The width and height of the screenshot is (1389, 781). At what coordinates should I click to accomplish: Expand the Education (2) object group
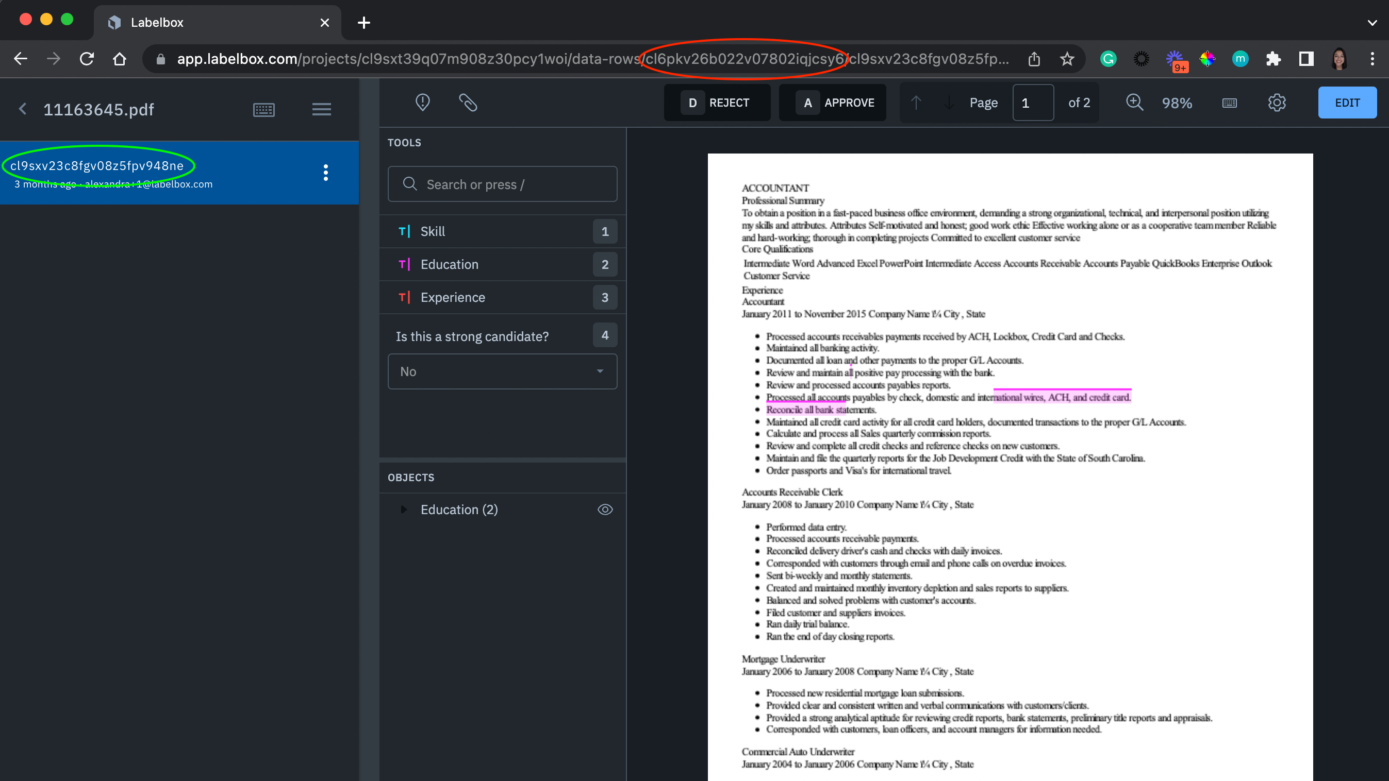click(x=403, y=510)
